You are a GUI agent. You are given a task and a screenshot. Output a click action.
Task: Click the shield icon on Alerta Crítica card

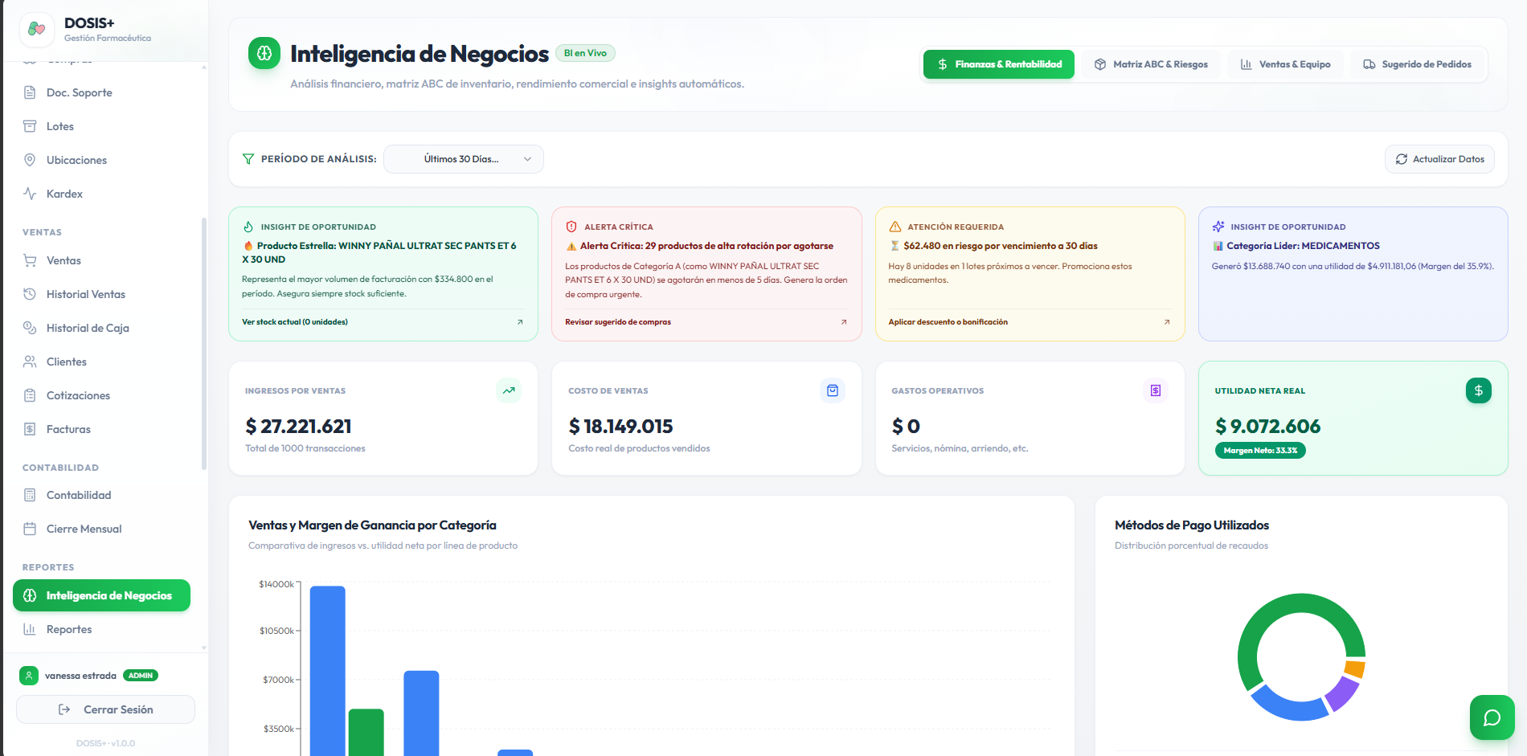pyautogui.click(x=571, y=227)
